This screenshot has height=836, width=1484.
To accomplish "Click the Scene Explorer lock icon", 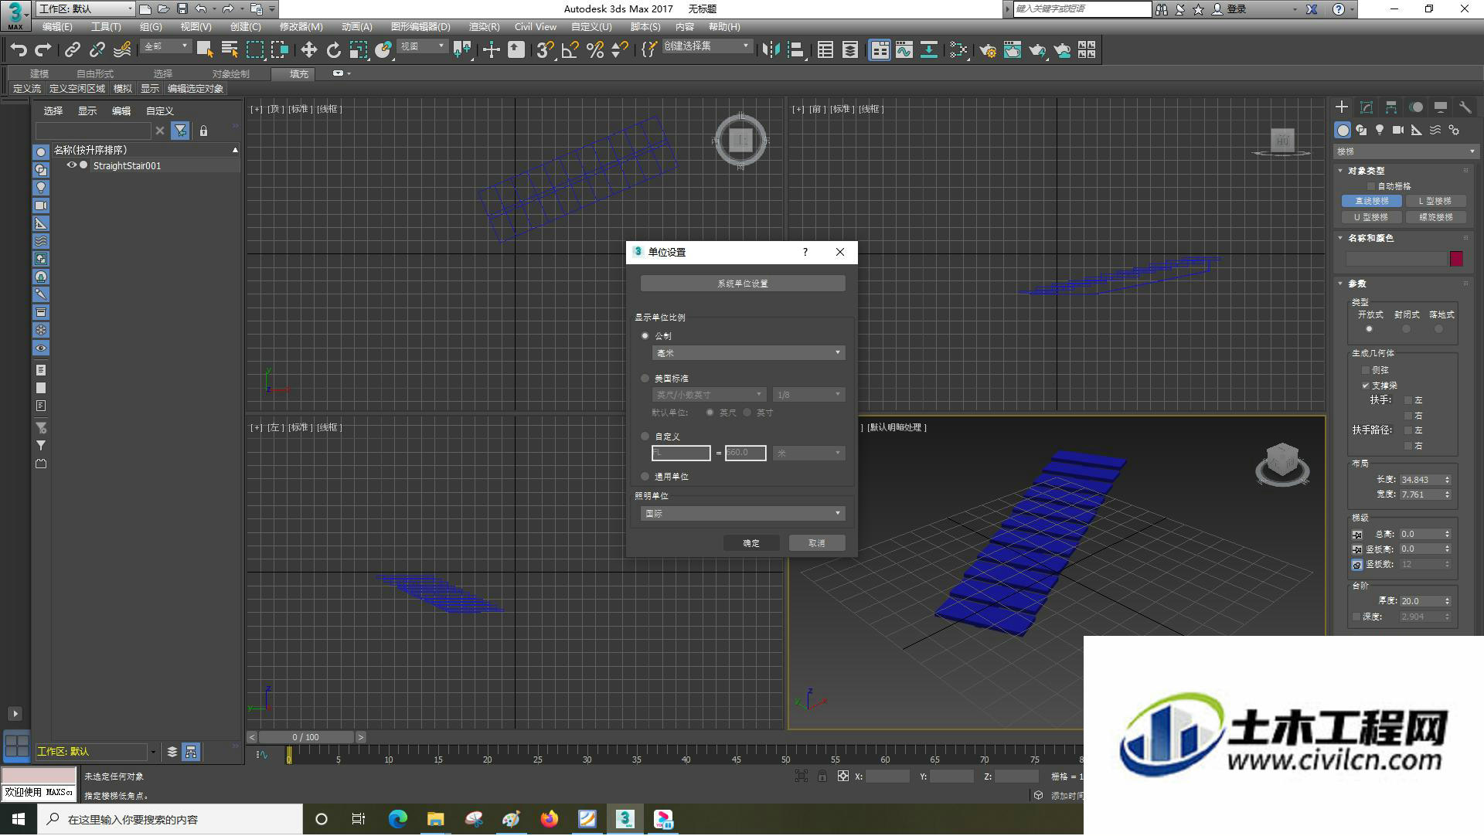I will click(203, 131).
